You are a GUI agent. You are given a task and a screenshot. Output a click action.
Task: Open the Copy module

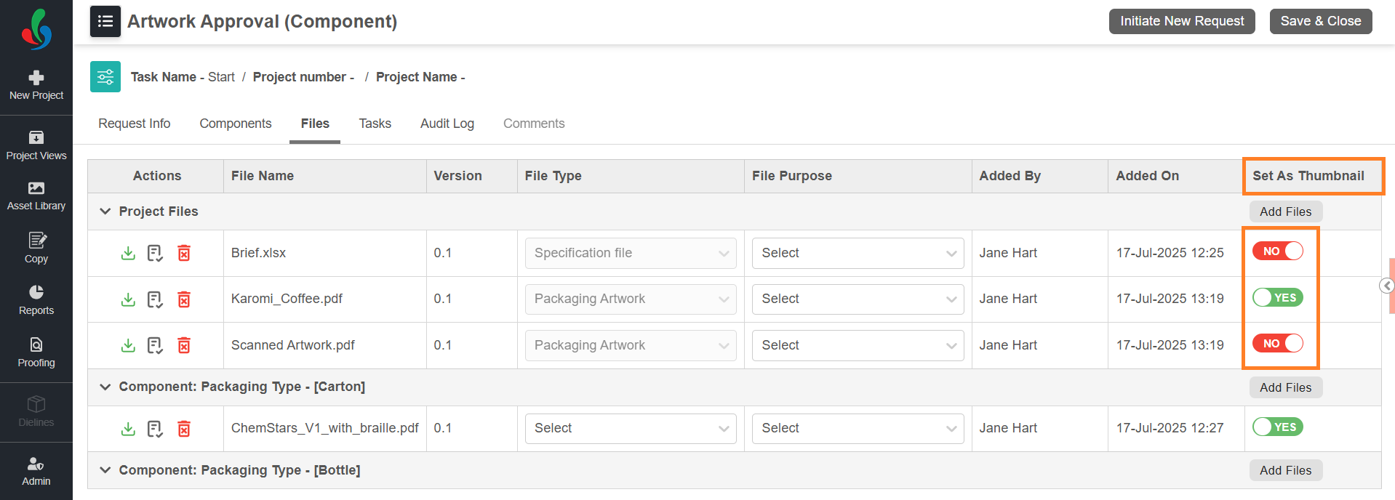[x=36, y=248]
